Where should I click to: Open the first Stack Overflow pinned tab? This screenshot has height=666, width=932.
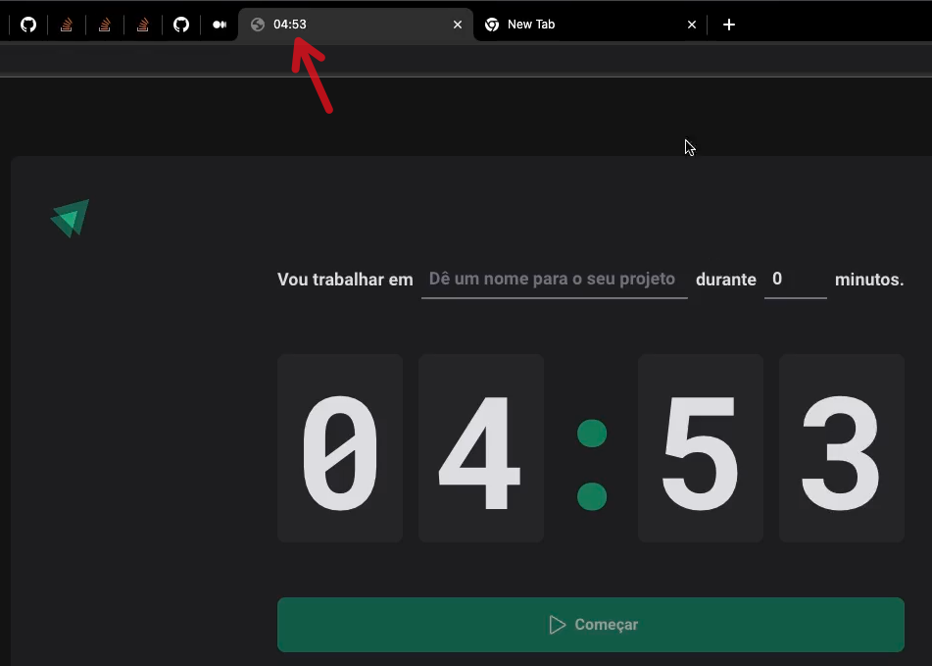[67, 25]
